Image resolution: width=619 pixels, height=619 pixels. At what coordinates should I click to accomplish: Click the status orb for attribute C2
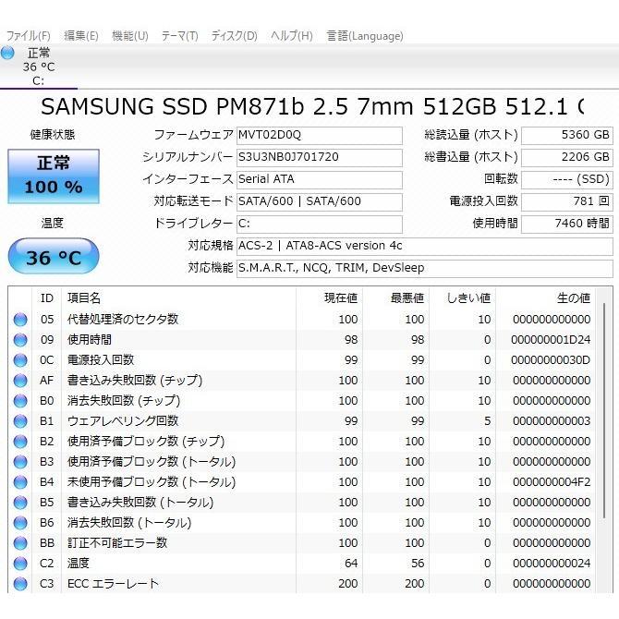(20, 564)
